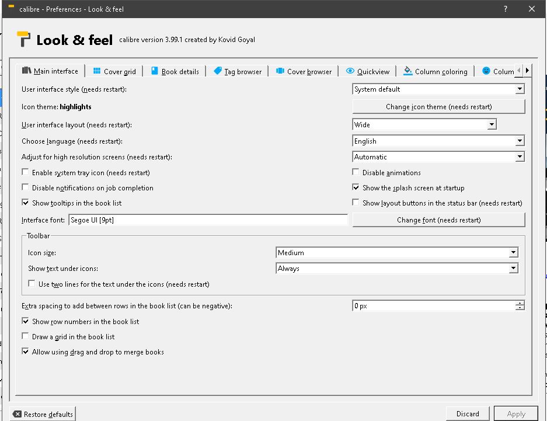
Task: Click the Tag browser tag icon
Action: point(218,71)
